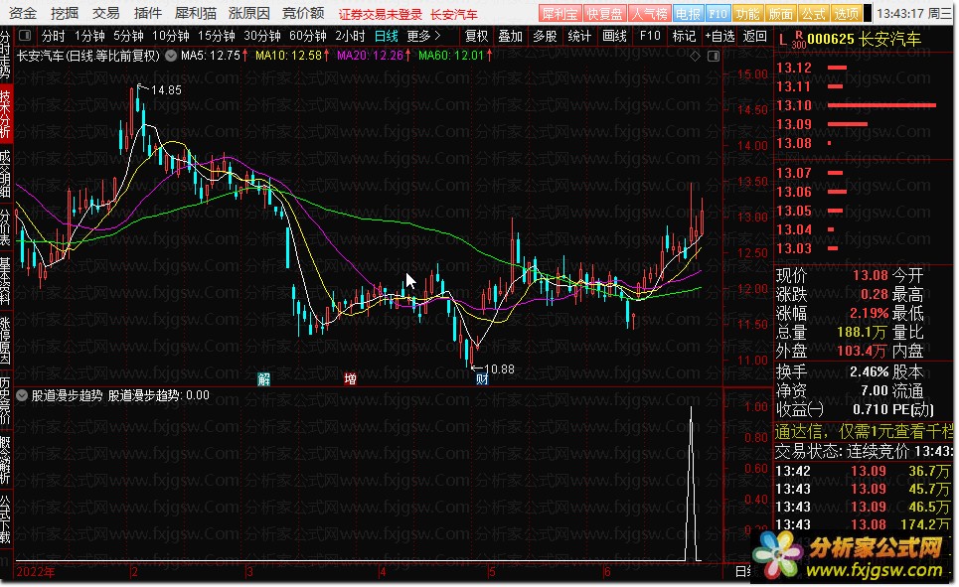The width and height of the screenshot is (959, 587).
Task: Click the 画线 draw line button
Action: point(614,36)
